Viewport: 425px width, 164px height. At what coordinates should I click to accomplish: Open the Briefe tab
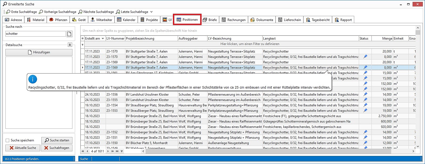click(210, 20)
